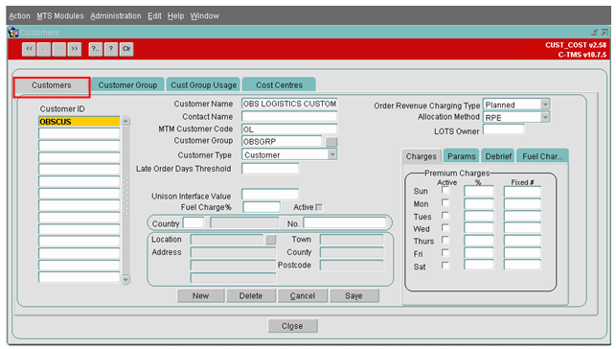Click the Unison Interface Value field
The image size is (616, 349).
[270, 194]
